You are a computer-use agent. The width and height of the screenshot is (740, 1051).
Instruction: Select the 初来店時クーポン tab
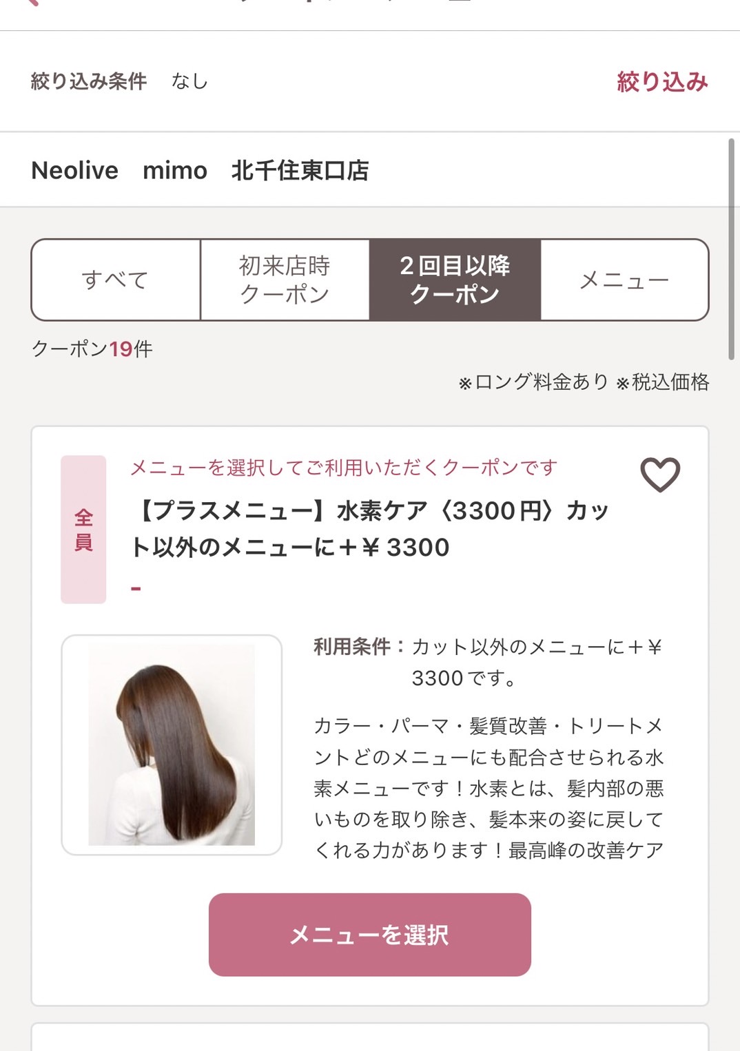(x=285, y=280)
